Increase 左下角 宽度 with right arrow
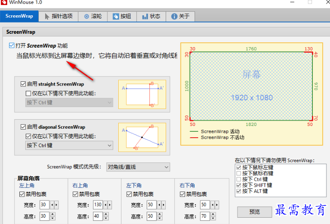The height and width of the screenshot is (224, 330). (x=163, y=205)
